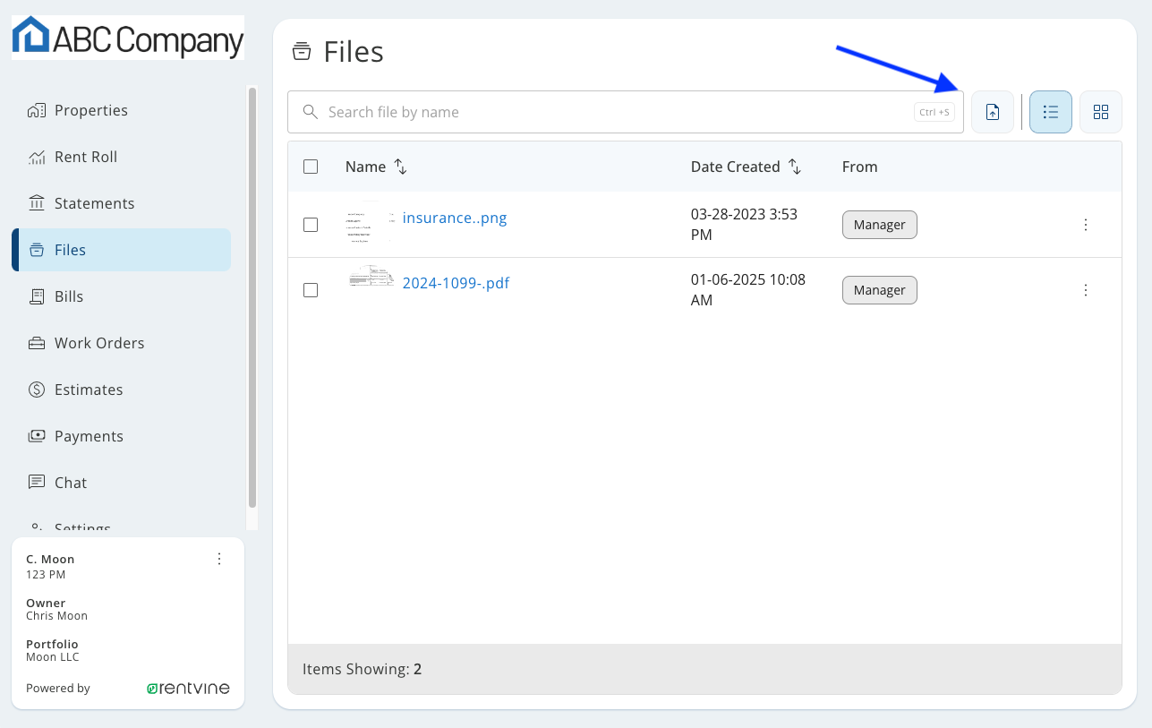Image resolution: width=1152 pixels, height=728 pixels.
Task: Click the ABC Company logo
Action: coord(128,38)
